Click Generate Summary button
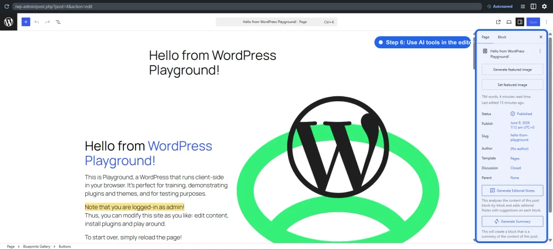This screenshot has height=250, width=553. (512, 221)
